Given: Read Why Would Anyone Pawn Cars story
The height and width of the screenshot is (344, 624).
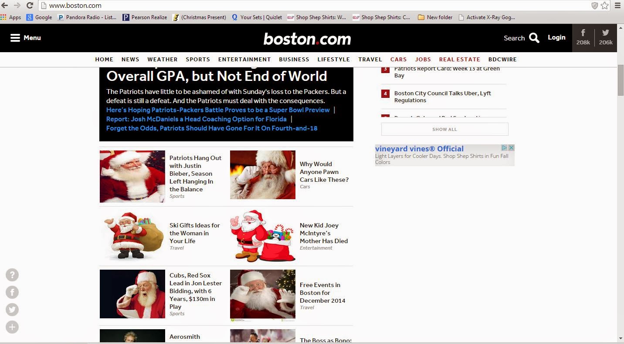Looking at the screenshot, I should coord(324,172).
